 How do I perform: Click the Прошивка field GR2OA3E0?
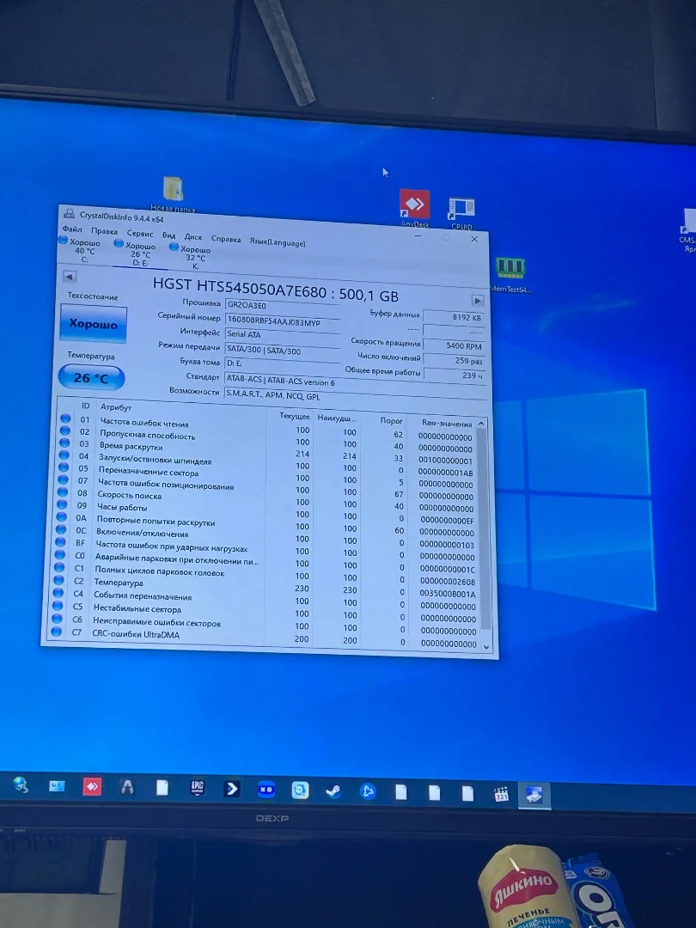click(x=283, y=306)
